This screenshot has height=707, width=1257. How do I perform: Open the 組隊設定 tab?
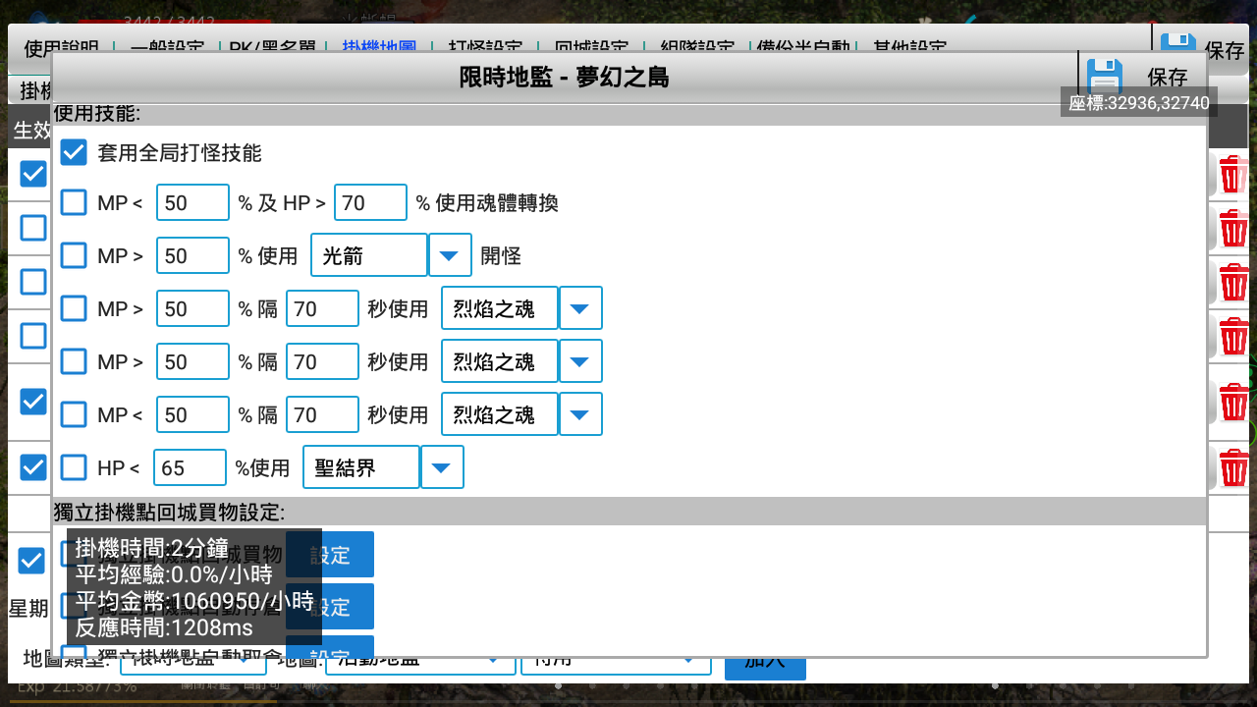coord(696,46)
